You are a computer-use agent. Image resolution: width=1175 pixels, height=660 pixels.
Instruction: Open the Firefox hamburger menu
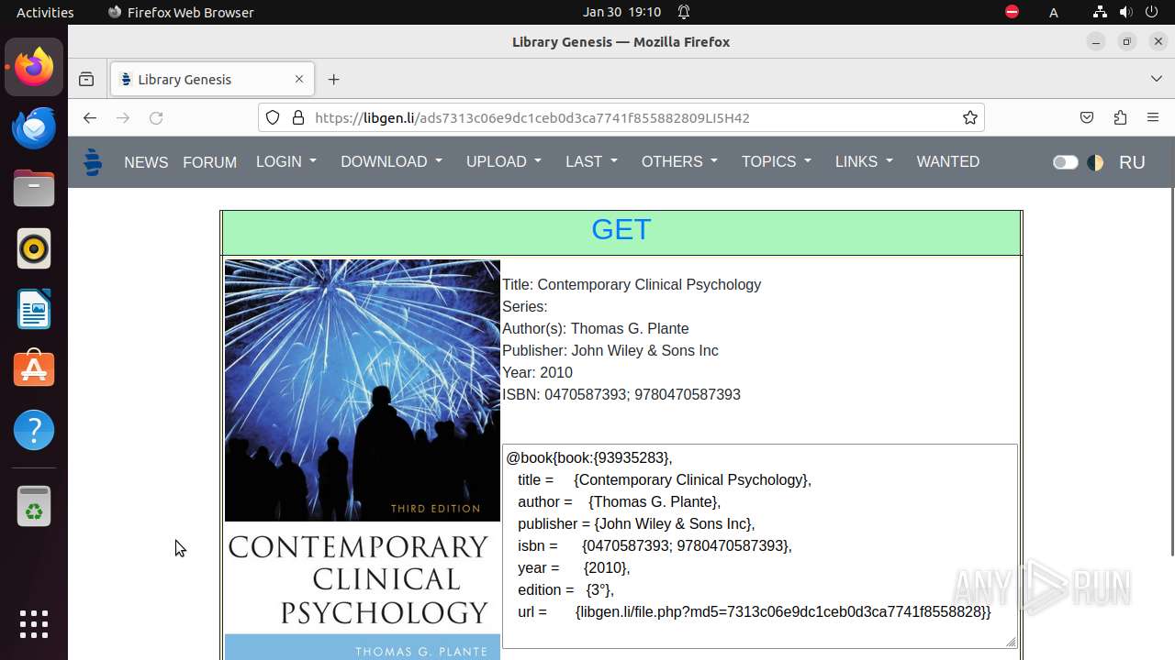pos(1153,117)
